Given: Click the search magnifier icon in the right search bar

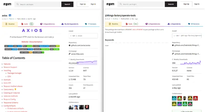Looking at the screenshot, I should coord(121,4).
